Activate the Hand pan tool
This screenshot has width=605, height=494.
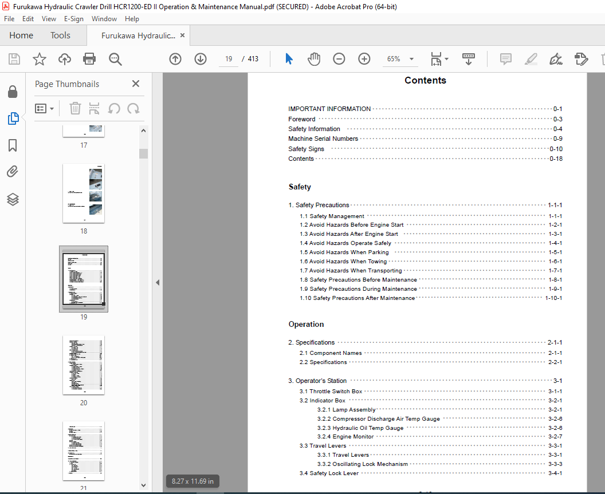point(314,59)
